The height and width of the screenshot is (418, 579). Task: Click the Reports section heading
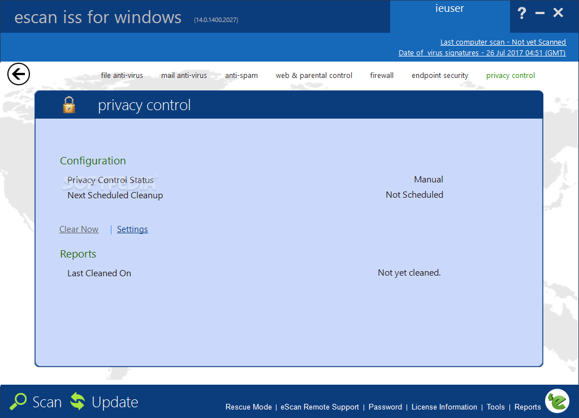[x=78, y=254]
